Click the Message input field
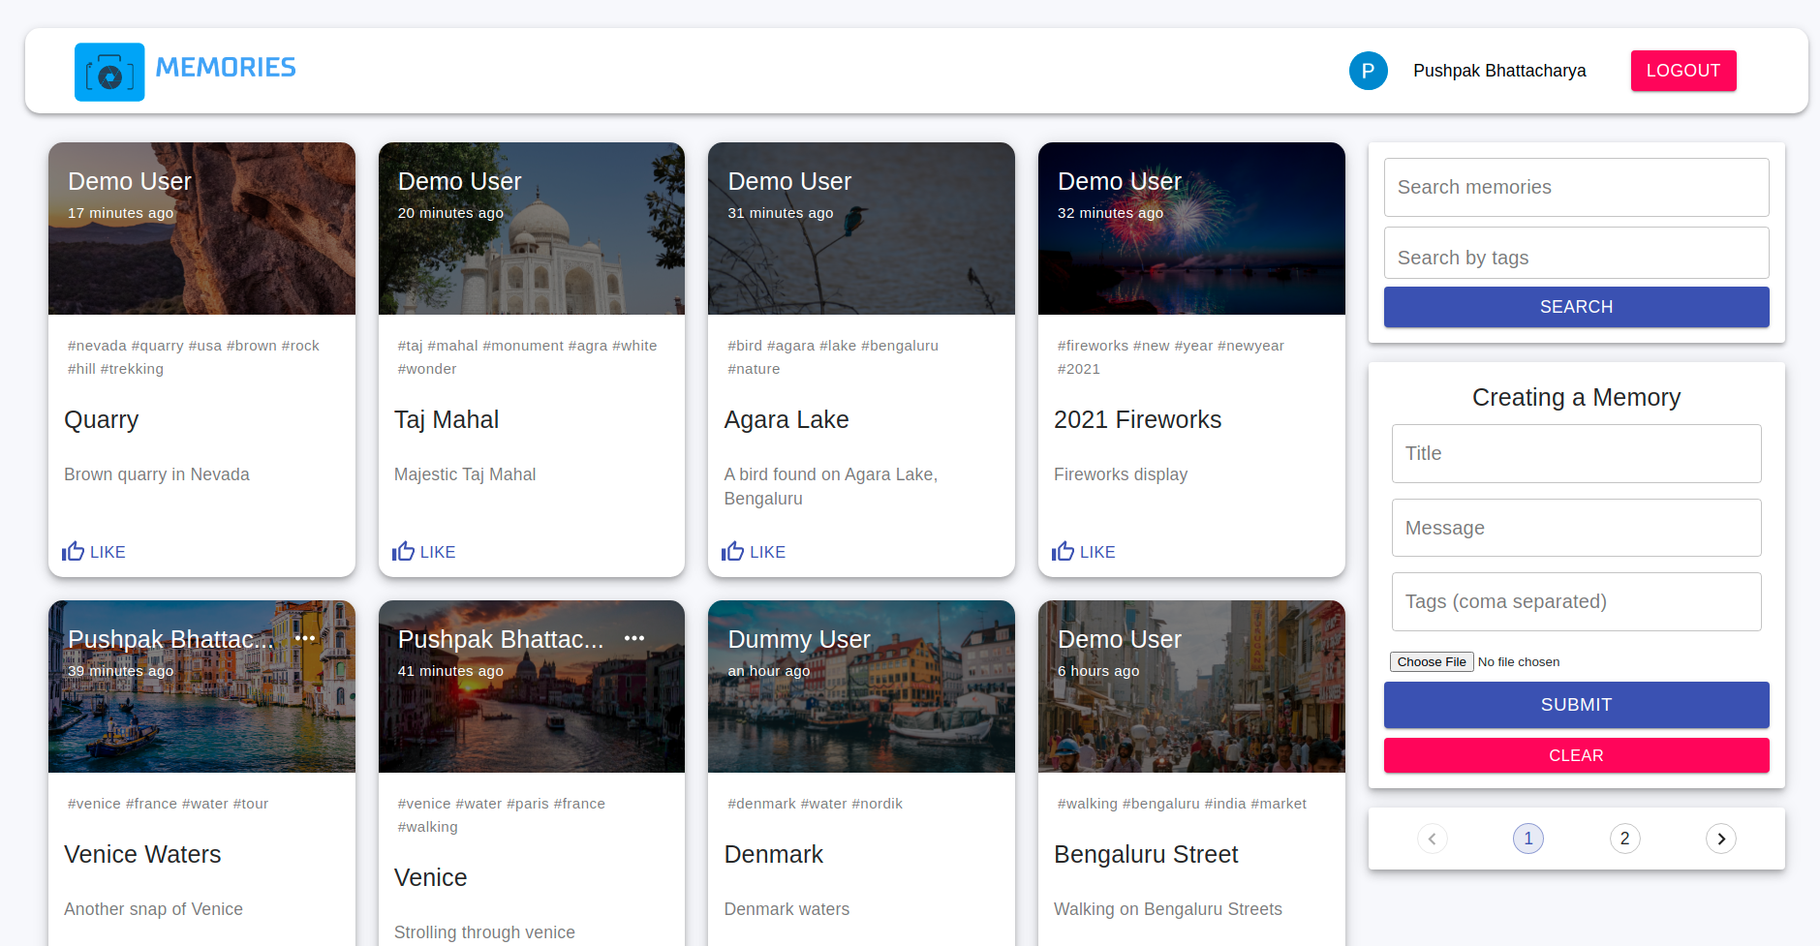 (1577, 528)
